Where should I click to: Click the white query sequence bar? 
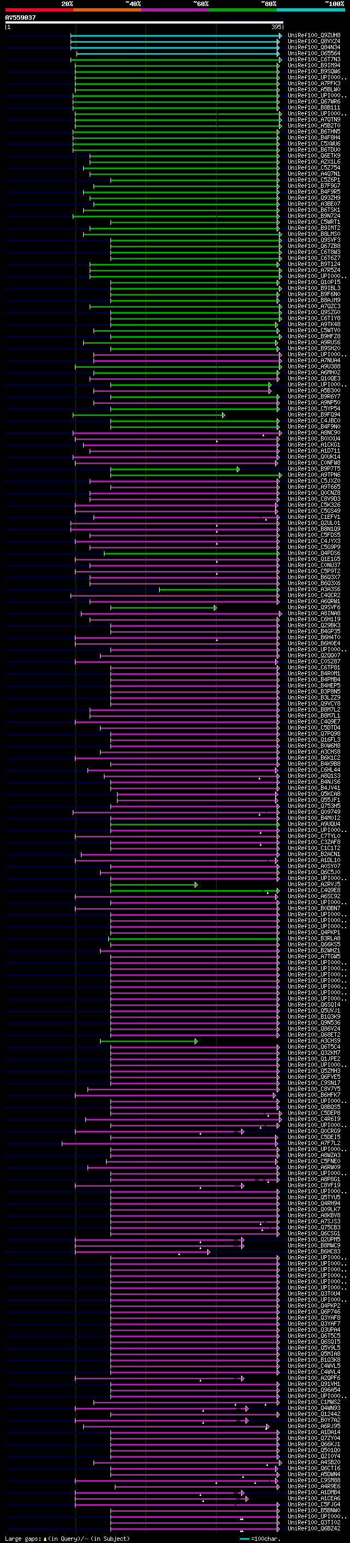[144, 22]
